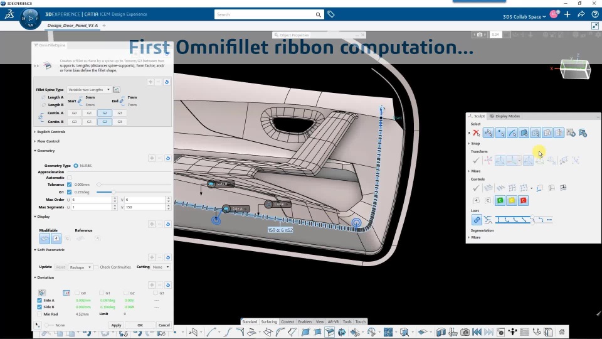
Task: Click the clear selection red X icon
Action: [x=477, y=133]
